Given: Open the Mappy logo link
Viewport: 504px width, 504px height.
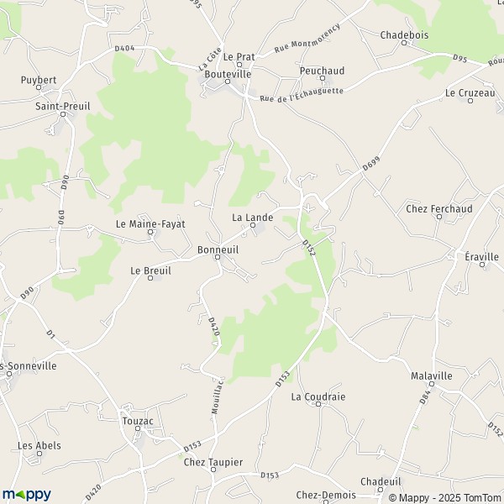Looking at the screenshot, I should 27,495.
